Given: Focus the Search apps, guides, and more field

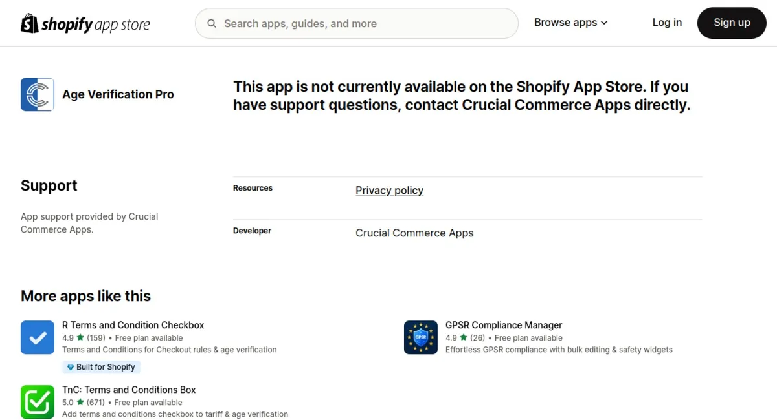Looking at the screenshot, I should click(x=357, y=23).
